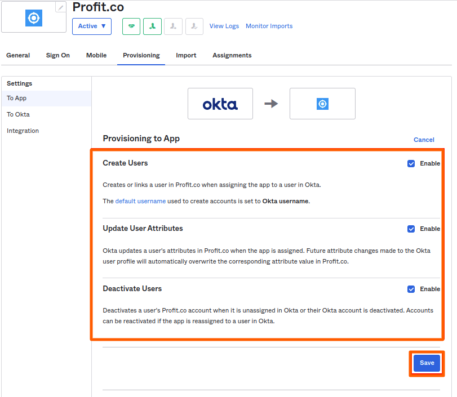This screenshot has height=397, width=457.
Task: Toggle the Deactivate Users Enable checkbox
Action: pyautogui.click(x=411, y=289)
